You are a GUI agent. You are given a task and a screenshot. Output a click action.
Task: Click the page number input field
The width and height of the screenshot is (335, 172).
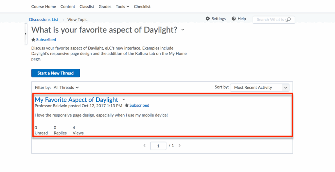[x=158, y=146]
